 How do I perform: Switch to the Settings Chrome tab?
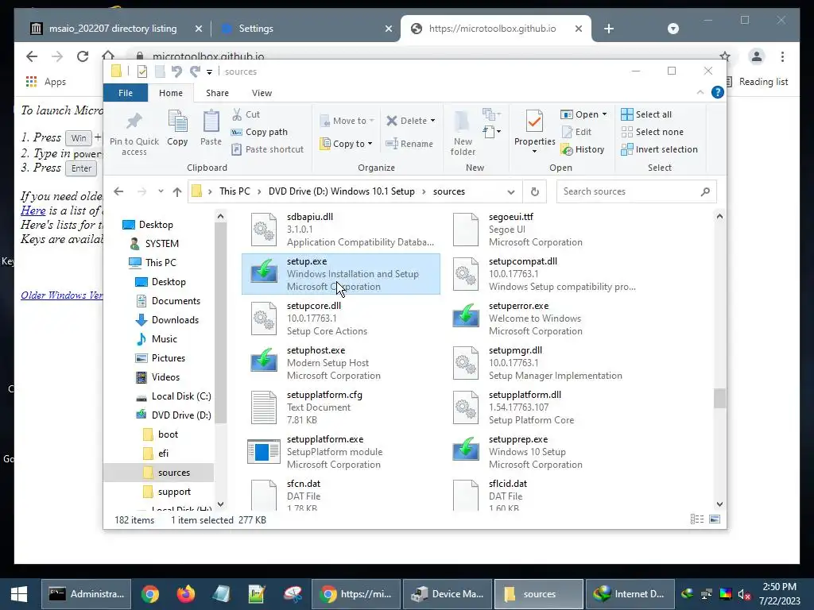tap(306, 29)
